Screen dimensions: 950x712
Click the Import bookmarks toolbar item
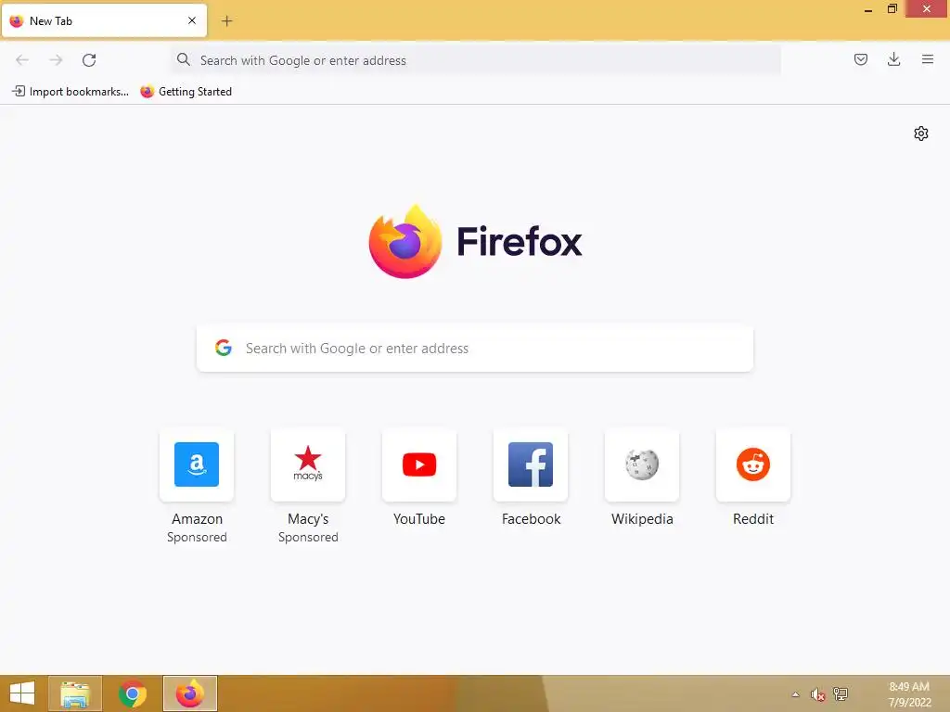pos(71,92)
